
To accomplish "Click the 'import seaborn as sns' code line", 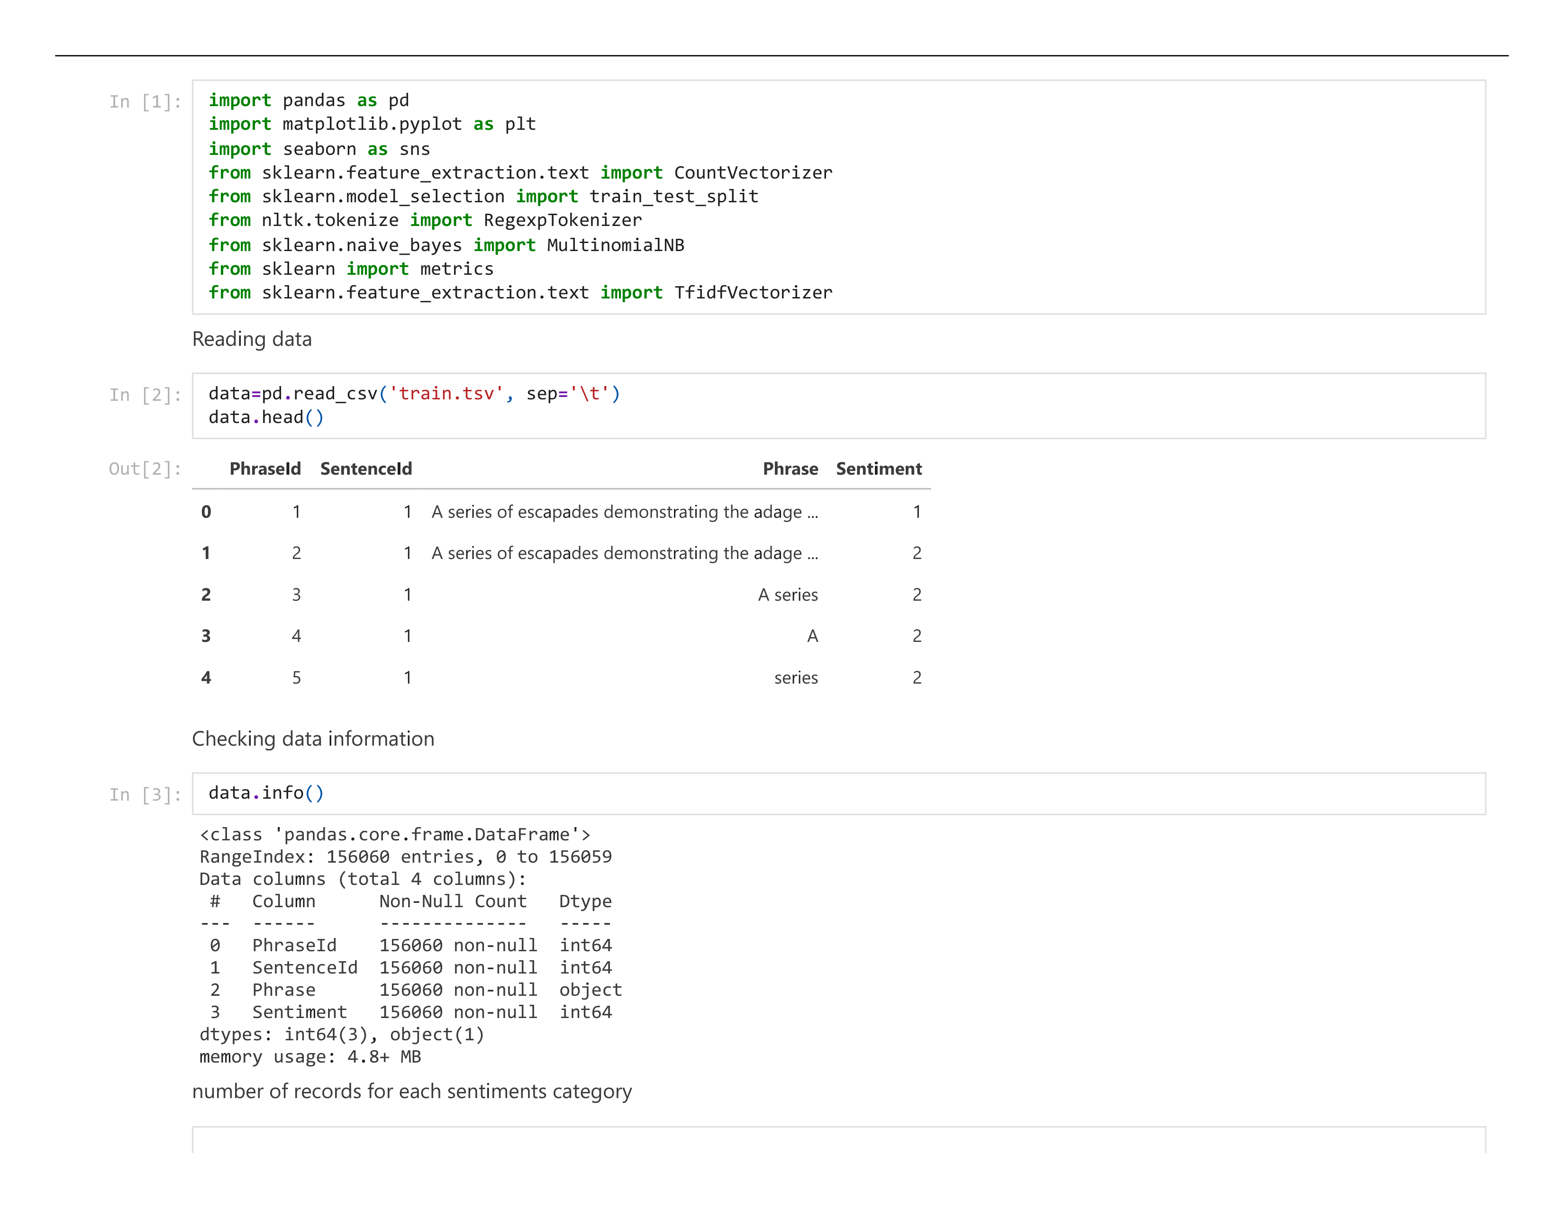I will pos(319,149).
